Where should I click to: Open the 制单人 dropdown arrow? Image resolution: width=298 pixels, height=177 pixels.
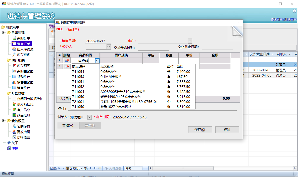(x=89, y=117)
